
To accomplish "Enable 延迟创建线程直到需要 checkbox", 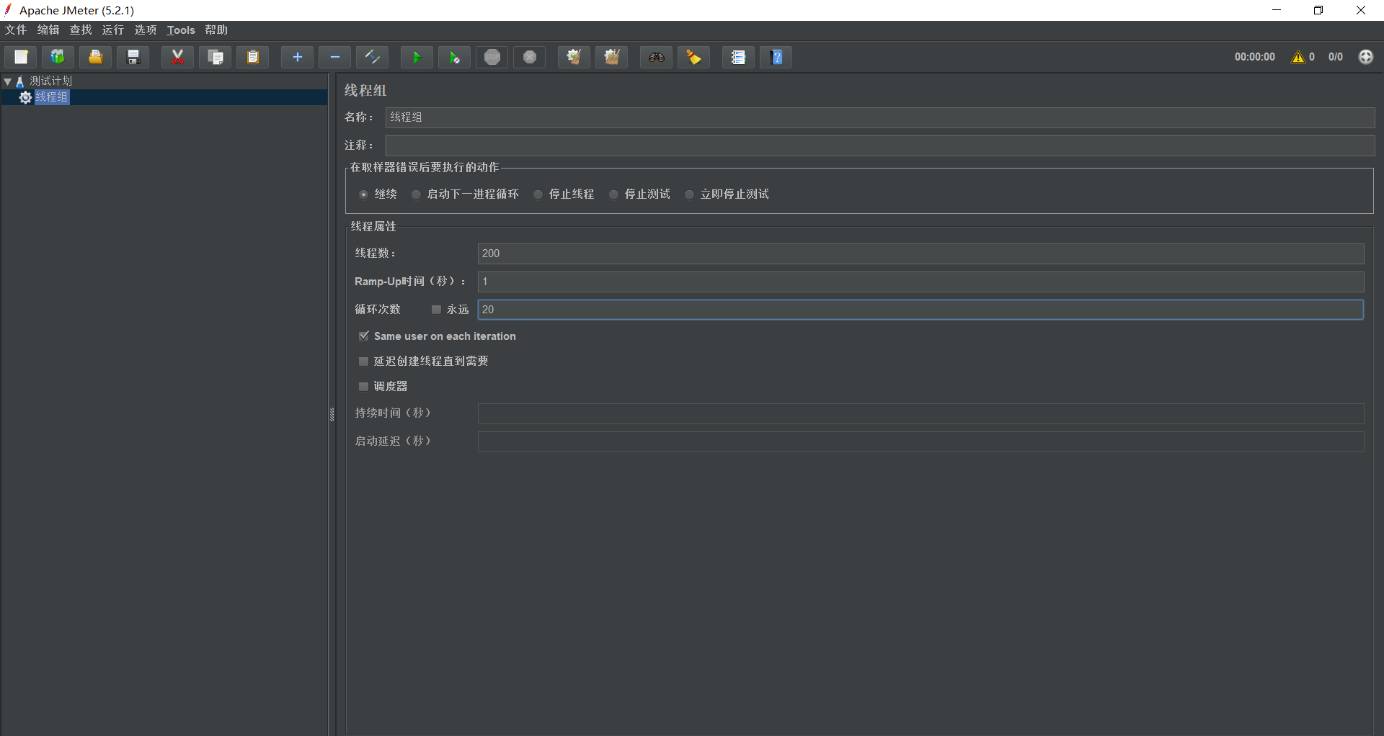I will [364, 362].
